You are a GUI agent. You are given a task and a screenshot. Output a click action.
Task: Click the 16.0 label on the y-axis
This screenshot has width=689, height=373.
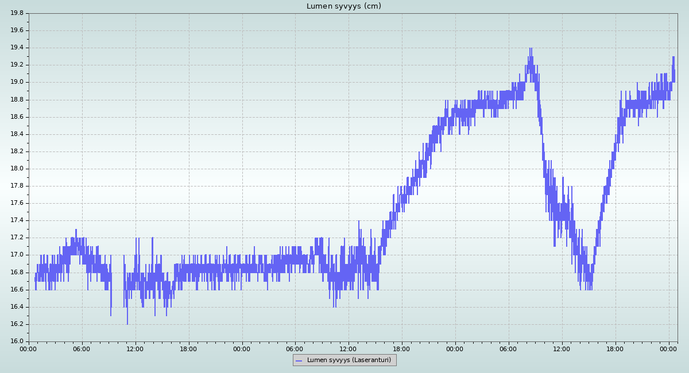tap(17, 341)
